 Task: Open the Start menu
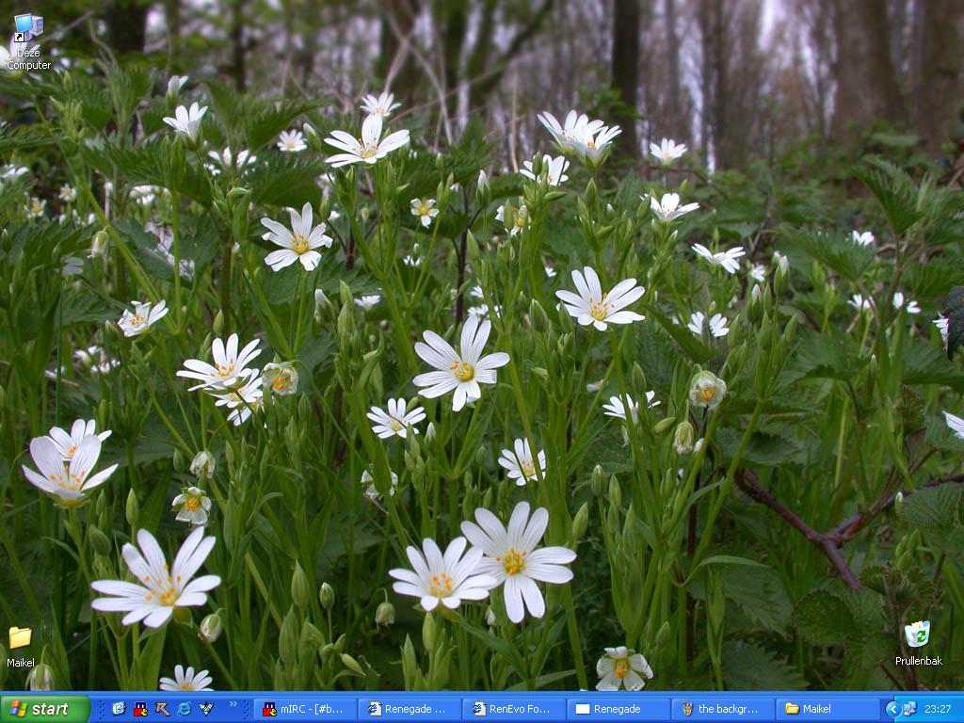[44, 709]
